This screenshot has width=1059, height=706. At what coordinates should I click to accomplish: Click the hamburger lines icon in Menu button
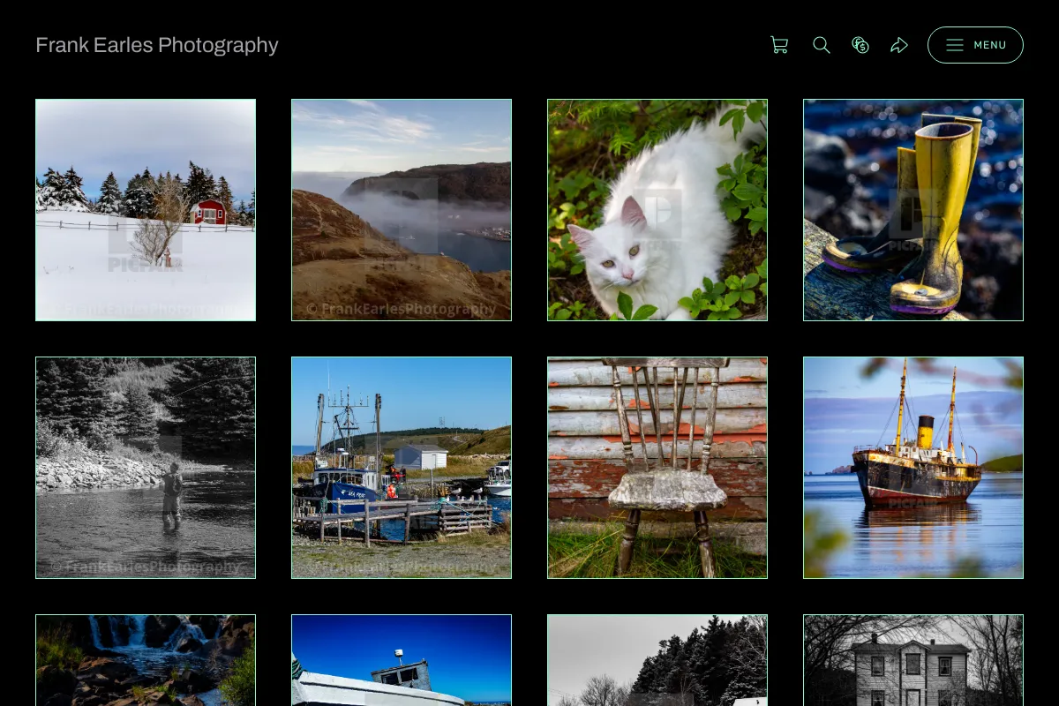[x=955, y=45]
